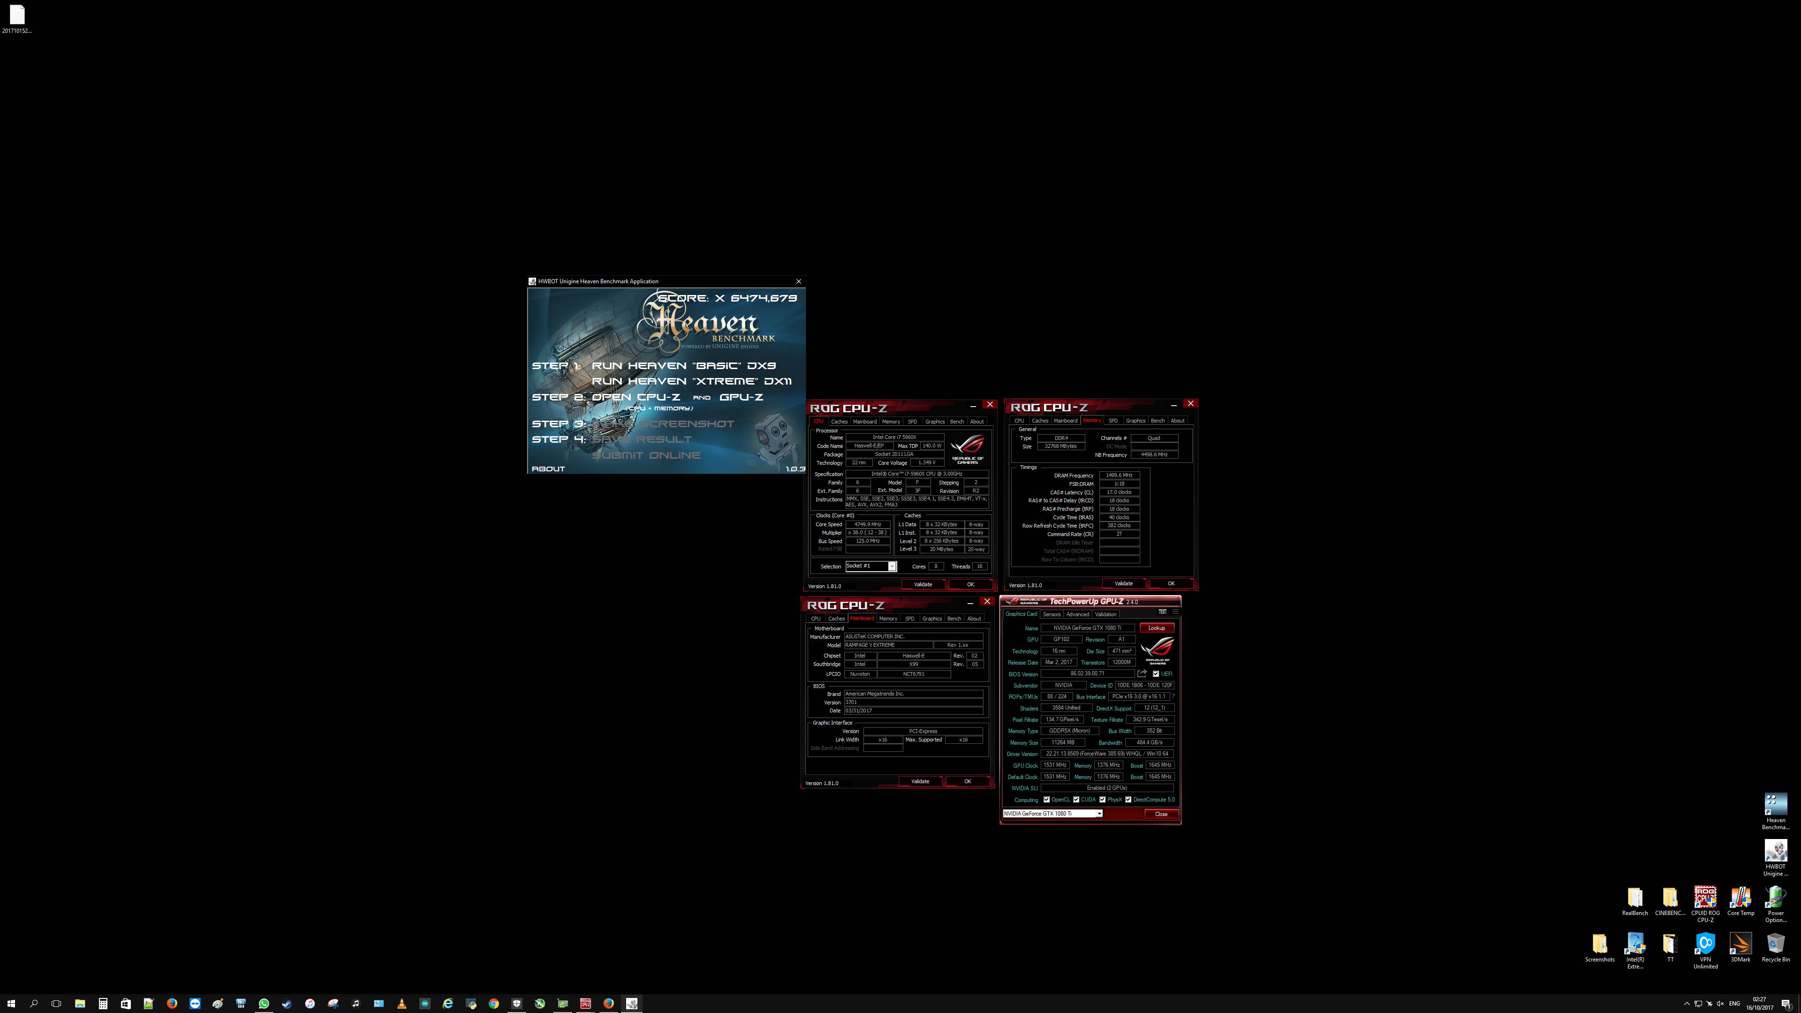
Task: Select the file icon at top-left desktop
Action: (x=17, y=19)
